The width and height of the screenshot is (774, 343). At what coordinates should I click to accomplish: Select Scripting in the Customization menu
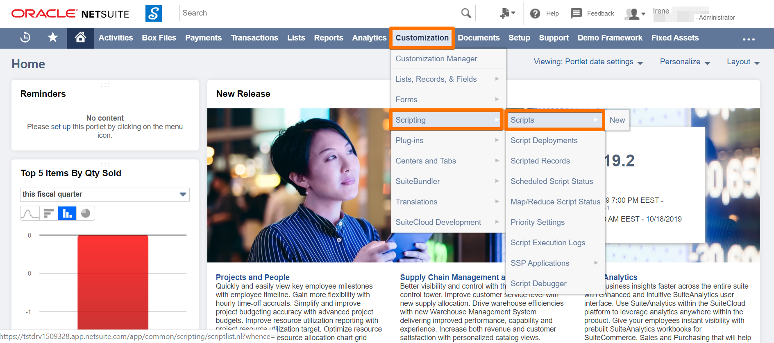447,120
